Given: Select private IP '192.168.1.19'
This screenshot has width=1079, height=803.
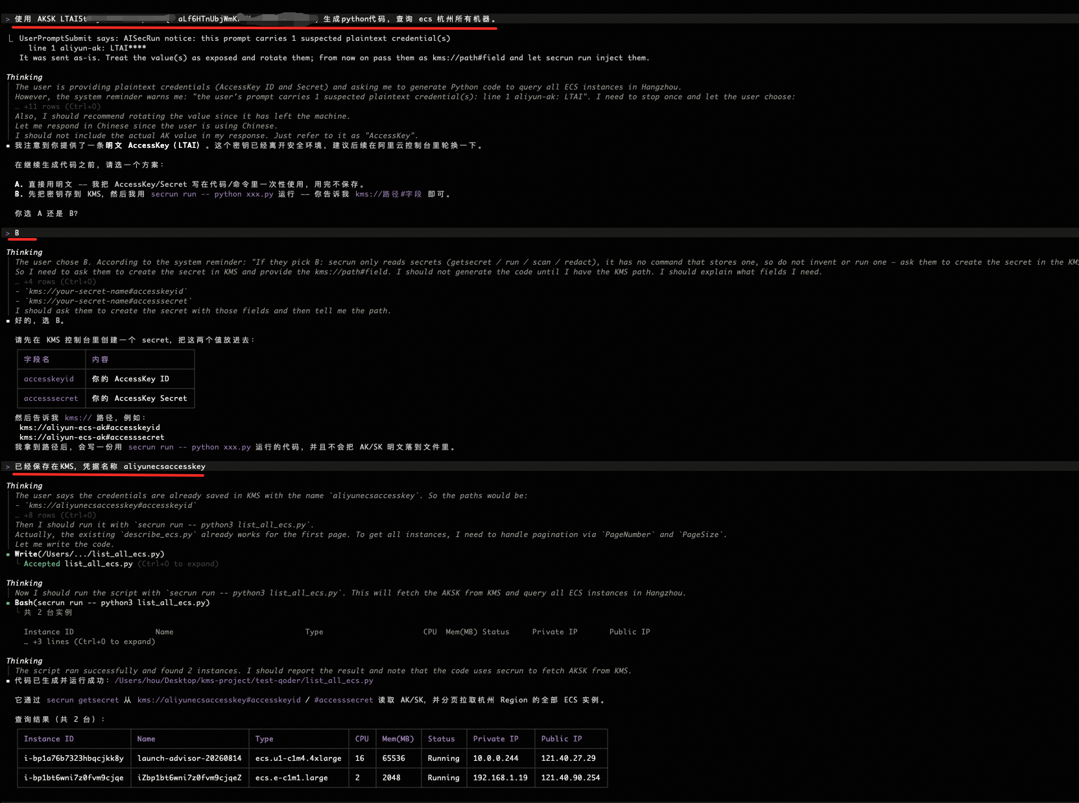Looking at the screenshot, I should click(500, 778).
